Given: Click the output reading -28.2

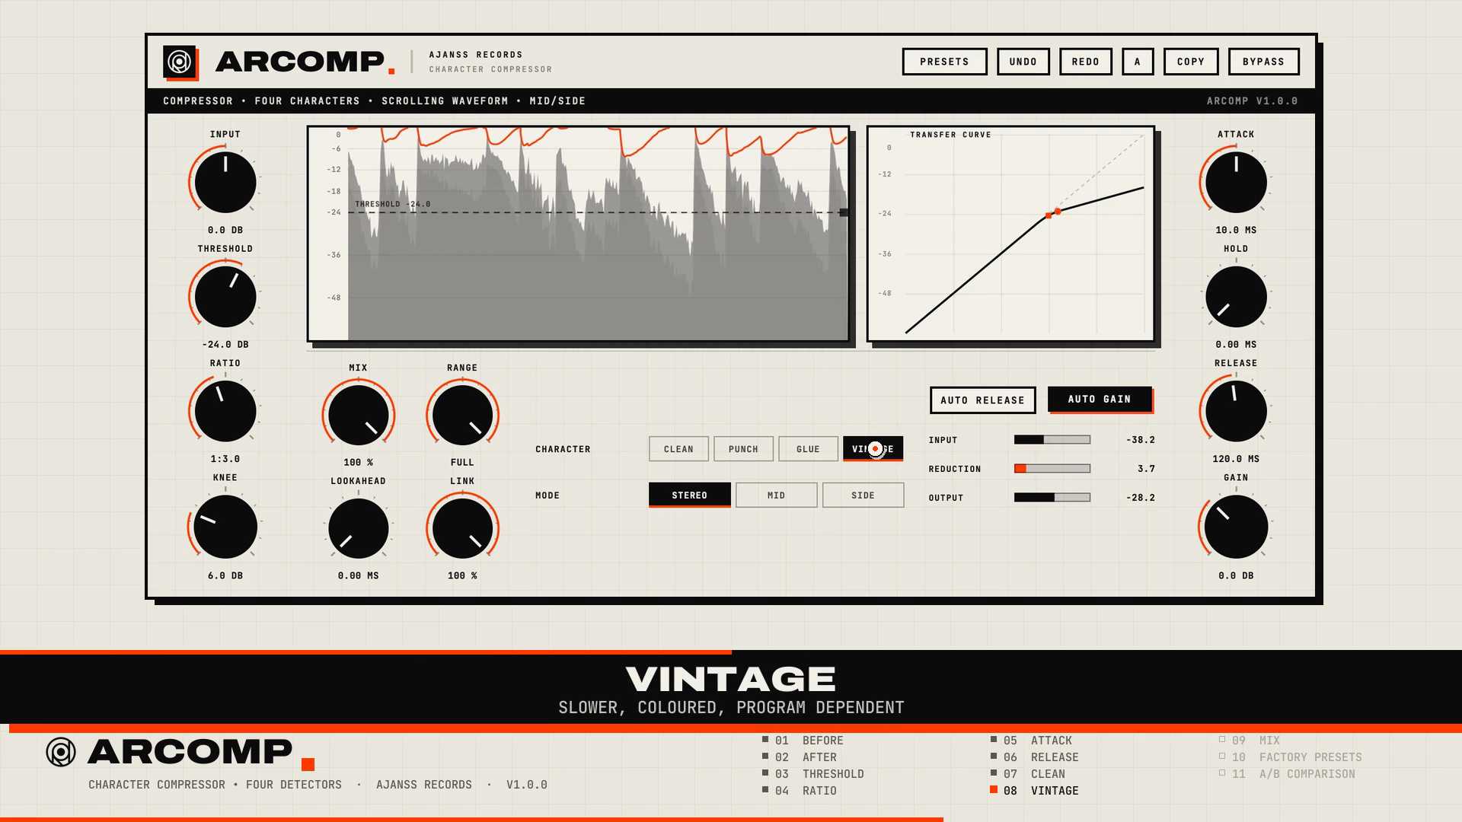Looking at the screenshot, I should click(x=1141, y=498).
